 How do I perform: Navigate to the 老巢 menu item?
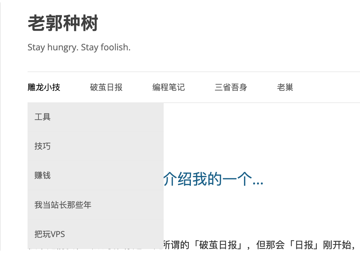point(285,87)
